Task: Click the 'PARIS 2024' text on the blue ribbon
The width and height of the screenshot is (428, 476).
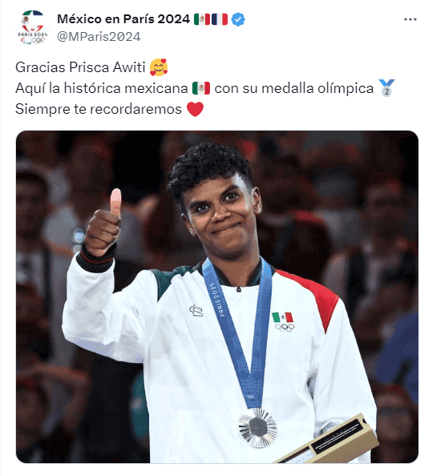Action: coord(218,300)
